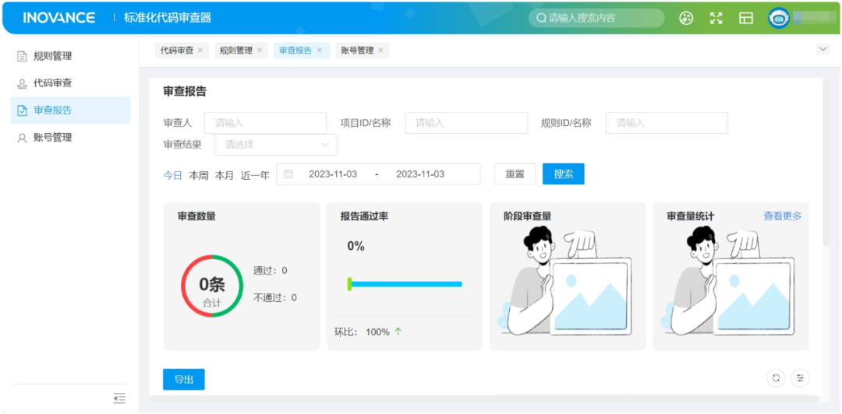Select the 近一年 quick date filter
The width and height of the screenshot is (842, 414).
[x=255, y=175]
